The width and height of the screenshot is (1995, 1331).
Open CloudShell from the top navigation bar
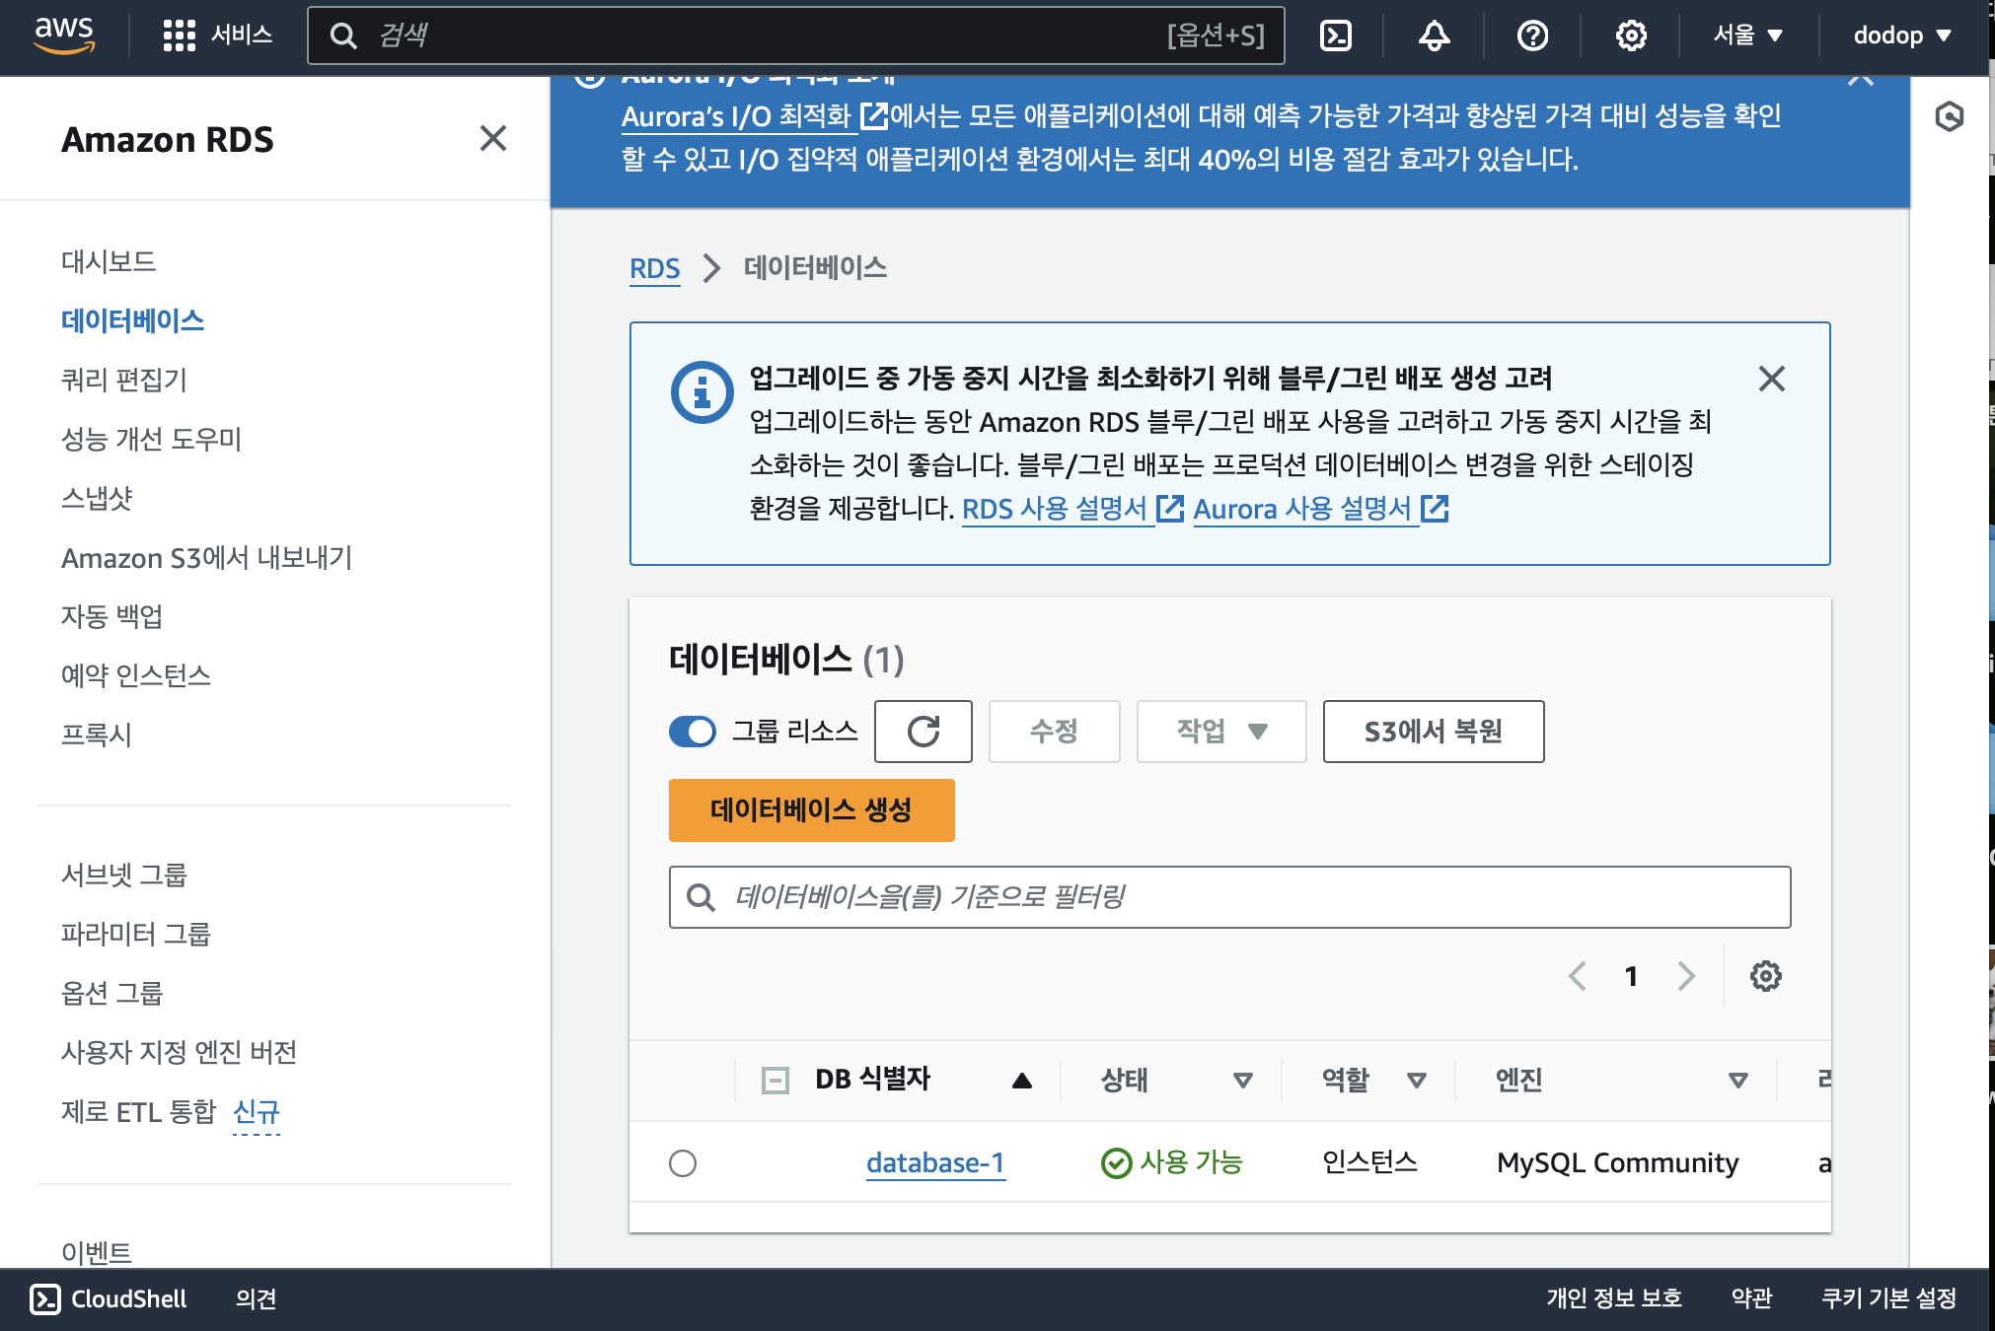pyautogui.click(x=1335, y=36)
